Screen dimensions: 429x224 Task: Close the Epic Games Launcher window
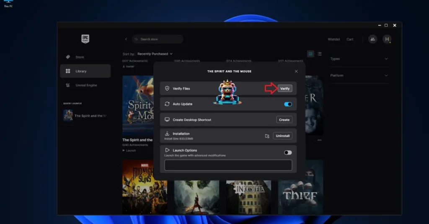(395, 25)
